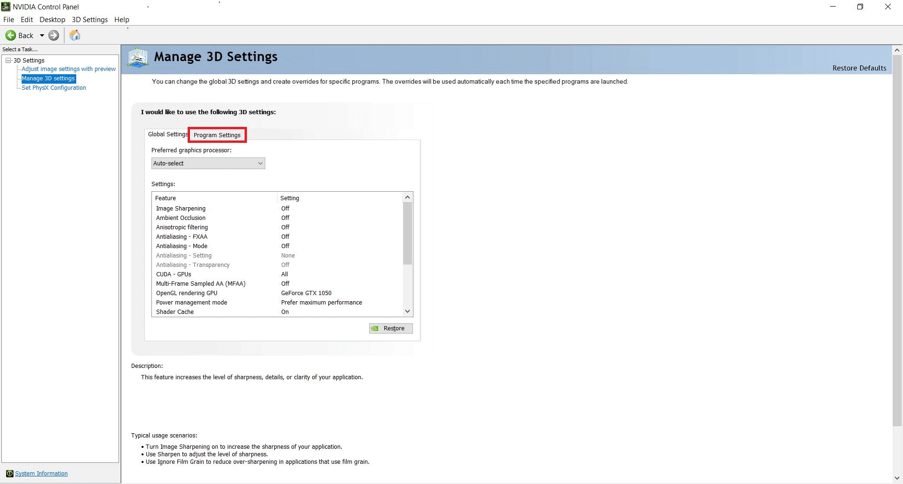Select Manage 3D settings in task tree
903x484 pixels.
[48, 78]
